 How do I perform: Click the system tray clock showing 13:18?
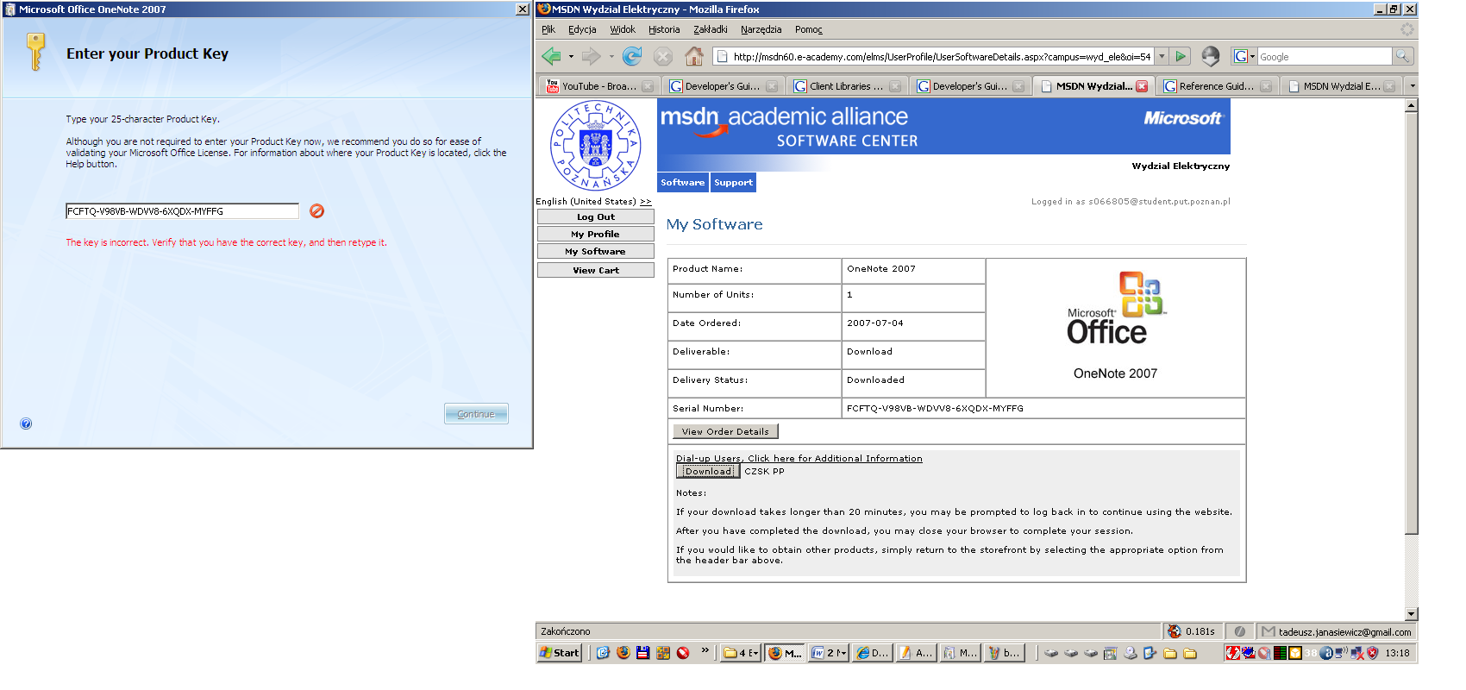click(x=1397, y=653)
